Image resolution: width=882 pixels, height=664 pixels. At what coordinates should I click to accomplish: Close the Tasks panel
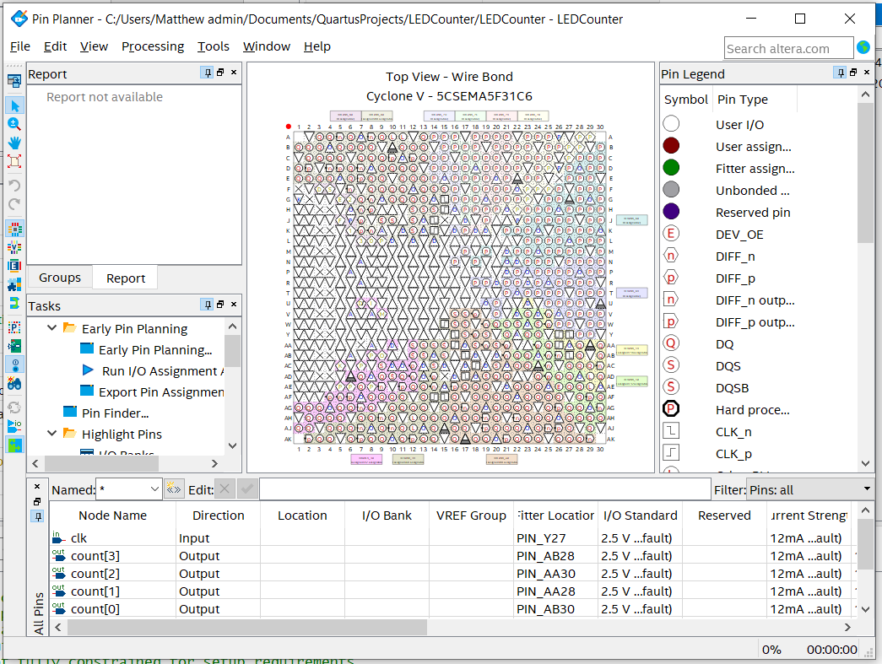[x=234, y=305]
